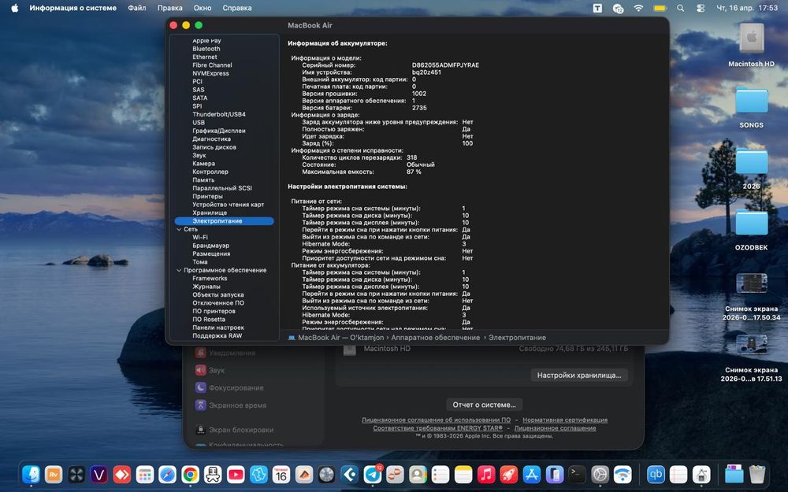Collapse the Программное обеспечение sidebar section
Viewport: 788px width, 492px height.
coord(179,270)
